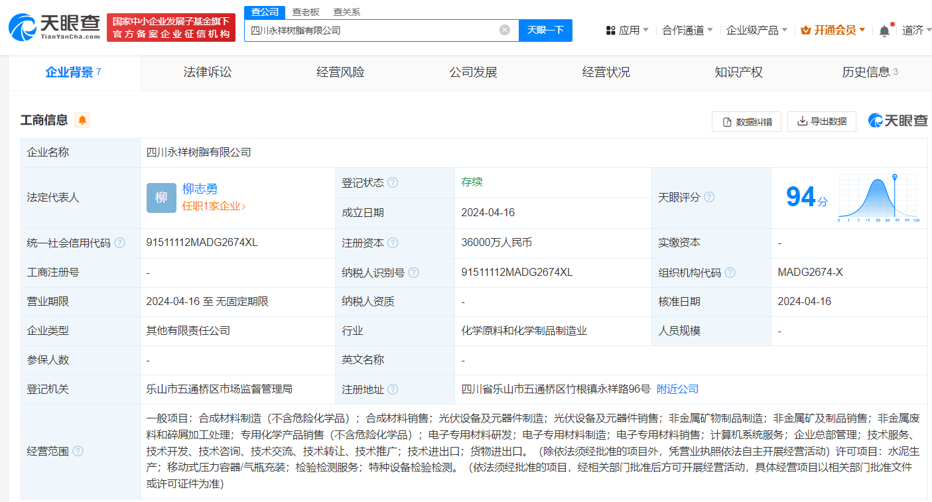This screenshot has height=502, width=932.
Task: Click the 天眼一下 search button
Action: (545, 30)
